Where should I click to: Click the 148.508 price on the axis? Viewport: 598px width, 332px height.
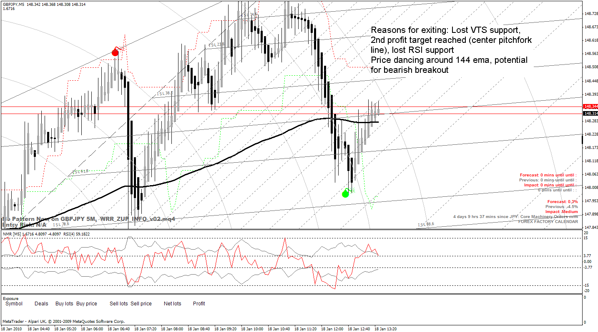591,67
